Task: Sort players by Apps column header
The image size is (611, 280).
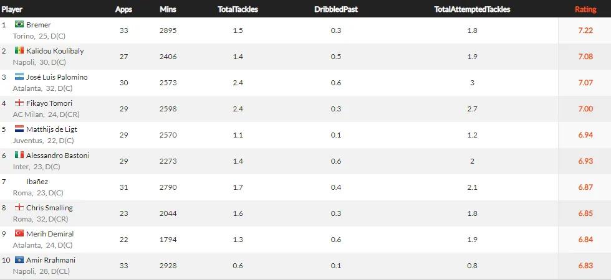Action: [x=123, y=9]
